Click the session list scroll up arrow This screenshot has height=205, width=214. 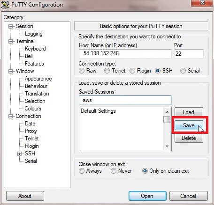[167, 112]
